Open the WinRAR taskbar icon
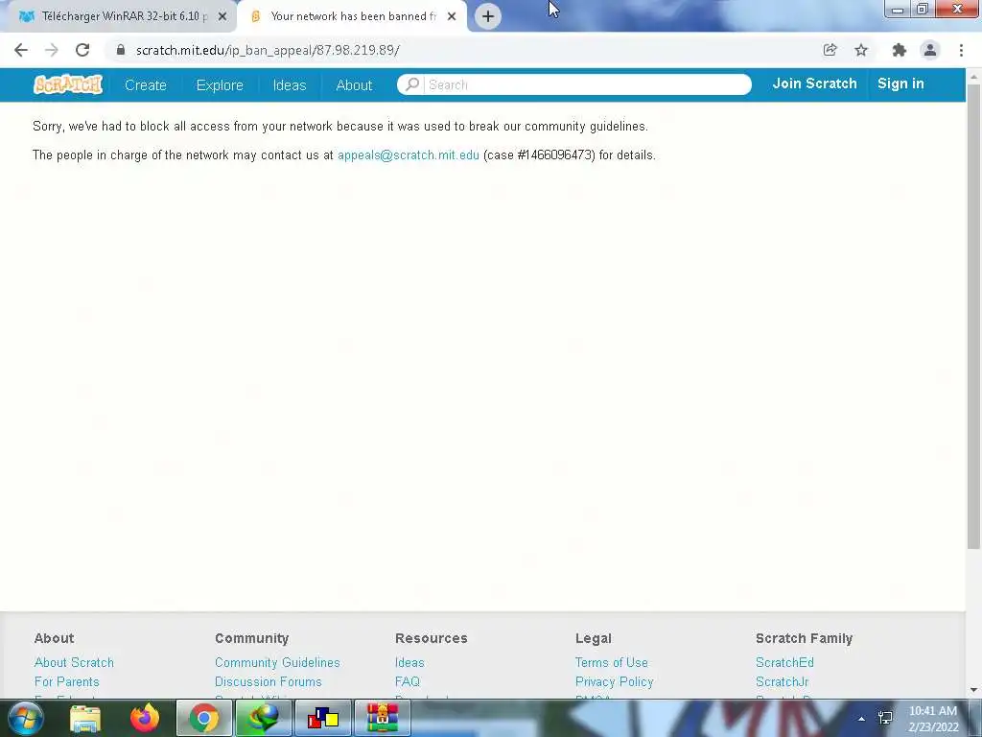Image resolution: width=982 pixels, height=737 pixels. pos(383,718)
